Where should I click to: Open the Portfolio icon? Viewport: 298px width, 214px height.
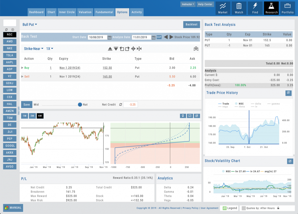[x=288, y=8]
